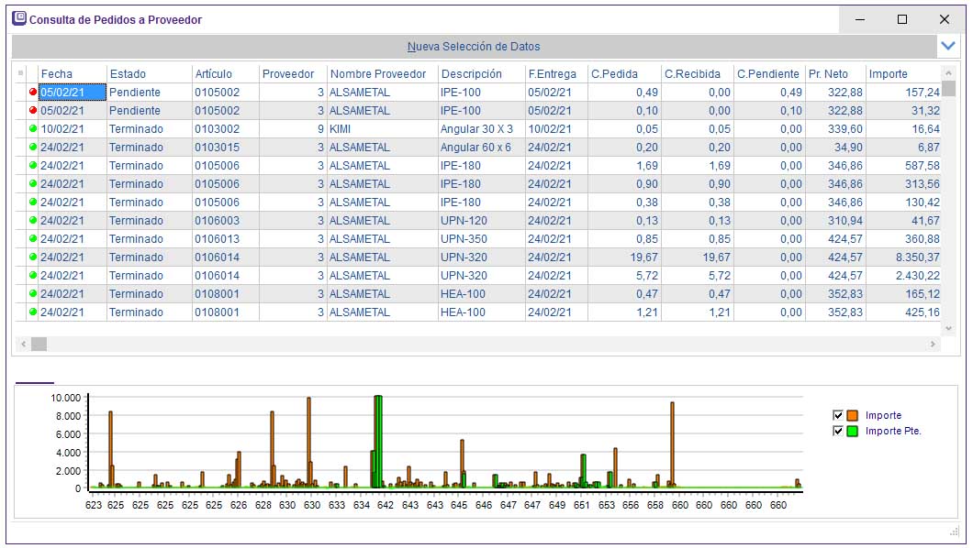The height and width of the screenshot is (548, 973).
Task: Uncheck the Importe series checkbox
Action: (837, 415)
